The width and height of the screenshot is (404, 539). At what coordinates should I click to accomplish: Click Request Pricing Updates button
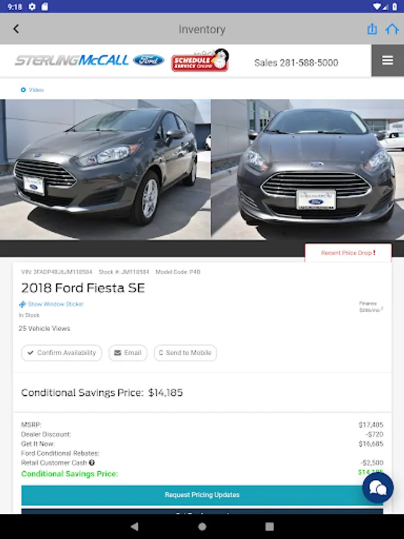click(202, 495)
